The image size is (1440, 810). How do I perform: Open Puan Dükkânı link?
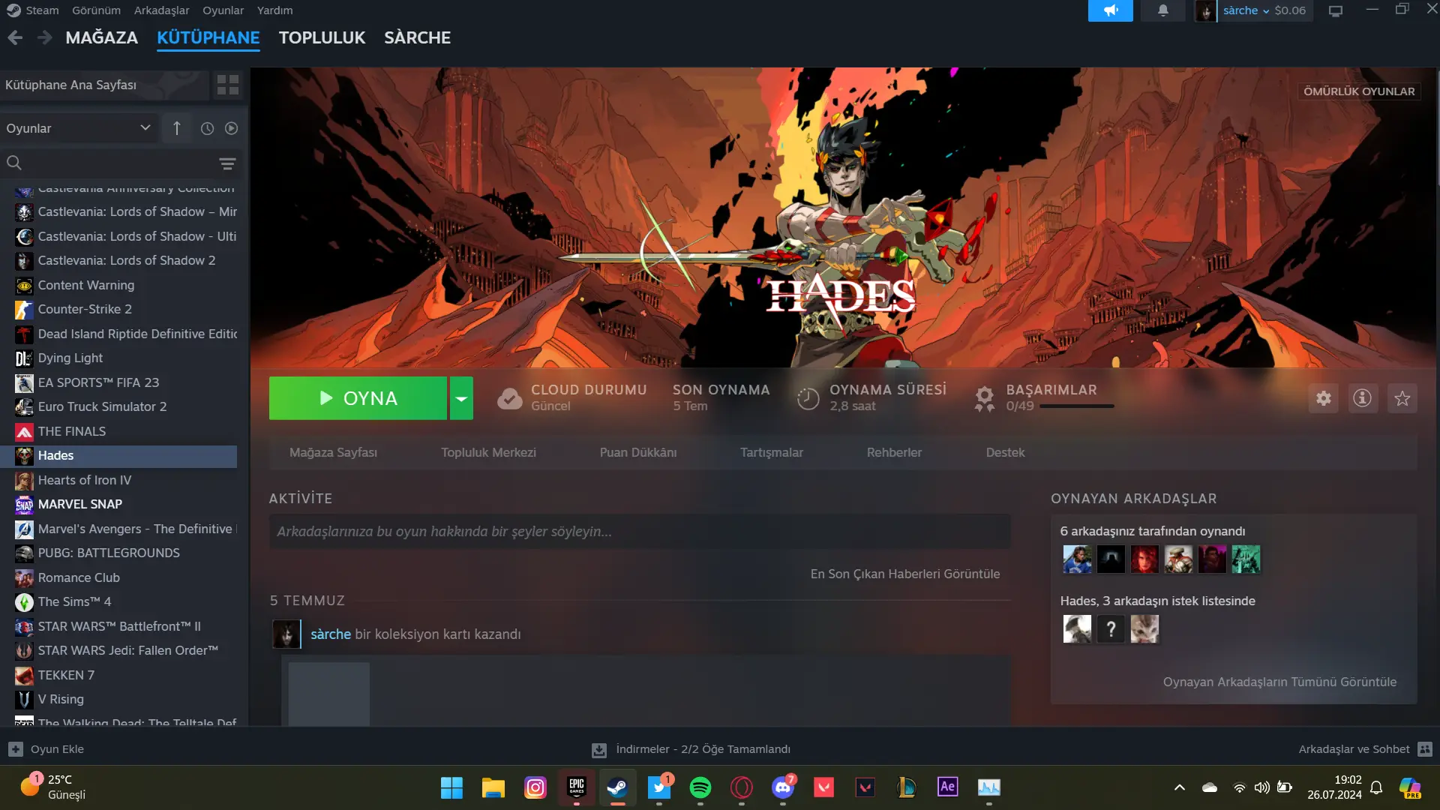pyautogui.click(x=638, y=452)
